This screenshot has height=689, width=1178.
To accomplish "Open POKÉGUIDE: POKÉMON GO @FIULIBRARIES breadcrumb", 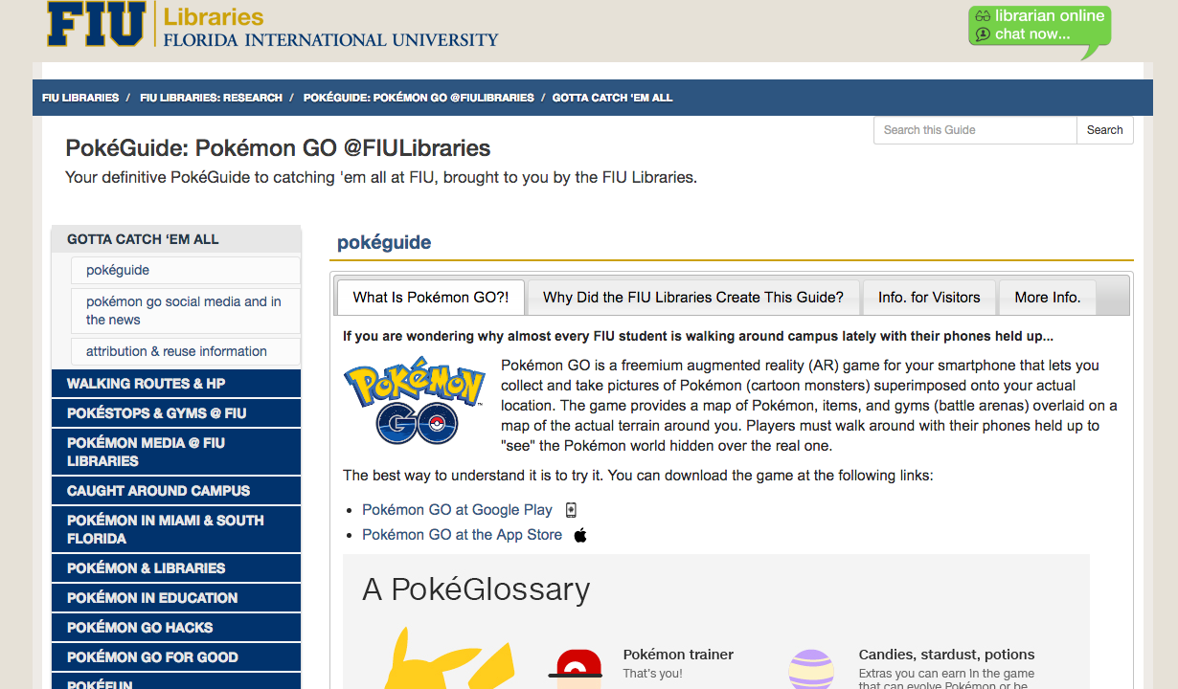I will click(419, 98).
